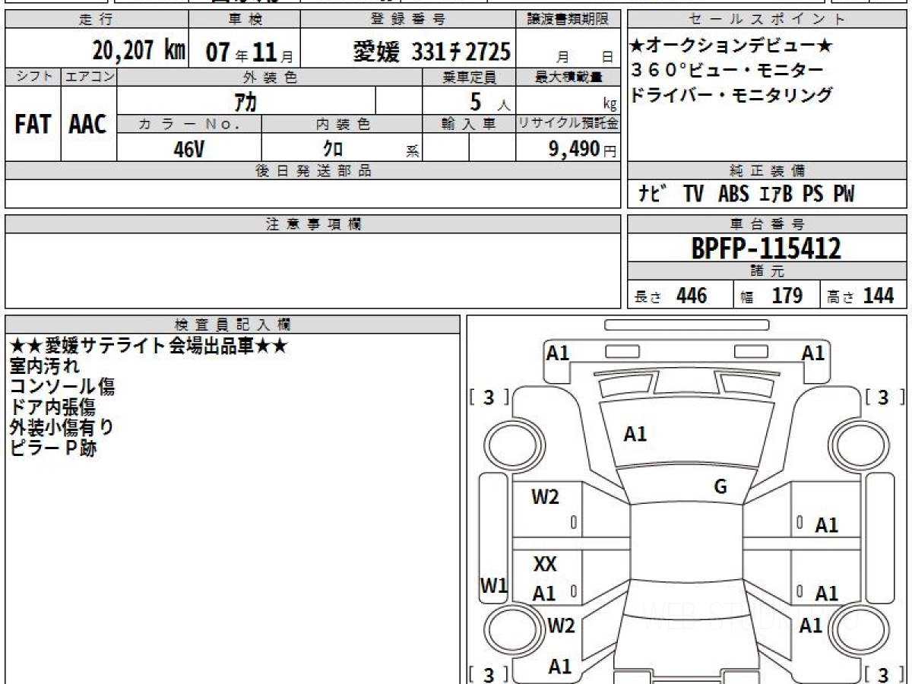Screen dimensions: 912x684
Task: Click the 車台番号 header
Action: (767, 224)
